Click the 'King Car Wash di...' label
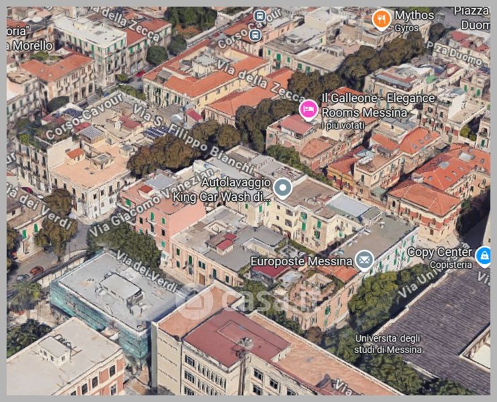The width and height of the screenshot is (497, 402). pyautogui.click(x=222, y=196)
